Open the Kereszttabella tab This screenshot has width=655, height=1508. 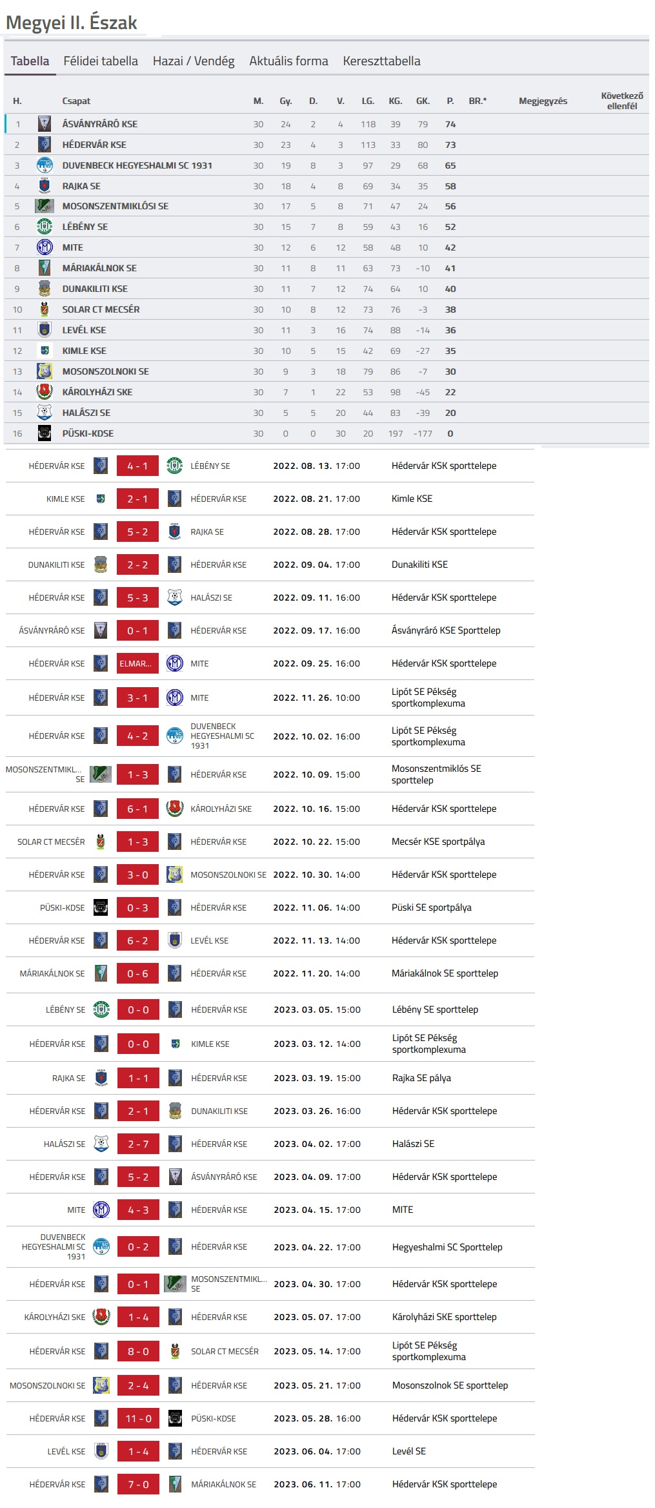381,61
